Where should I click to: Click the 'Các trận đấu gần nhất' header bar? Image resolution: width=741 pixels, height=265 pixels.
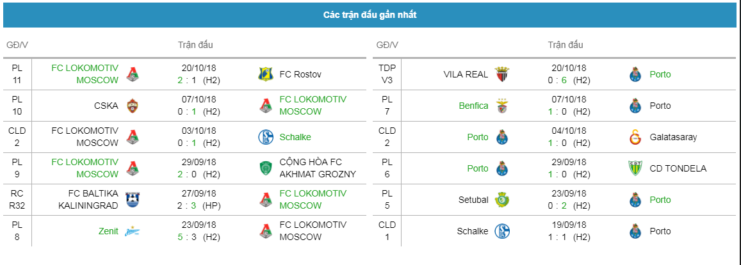point(370,15)
